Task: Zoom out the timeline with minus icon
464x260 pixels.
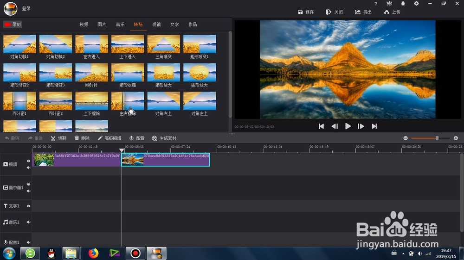Action: [x=406, y=138]
